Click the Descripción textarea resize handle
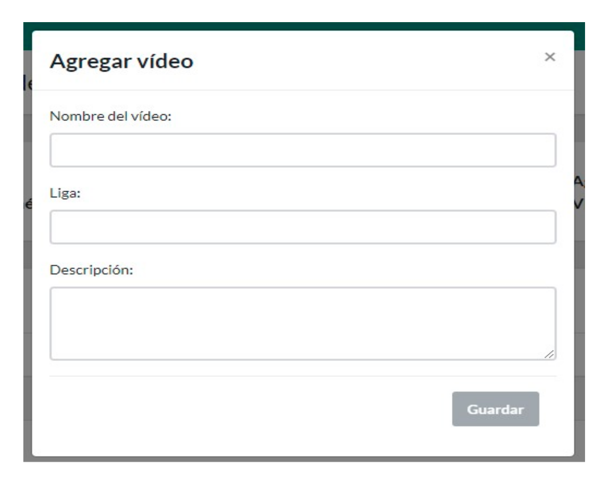This screenshot has width=610, height=483. pos(550,354)
